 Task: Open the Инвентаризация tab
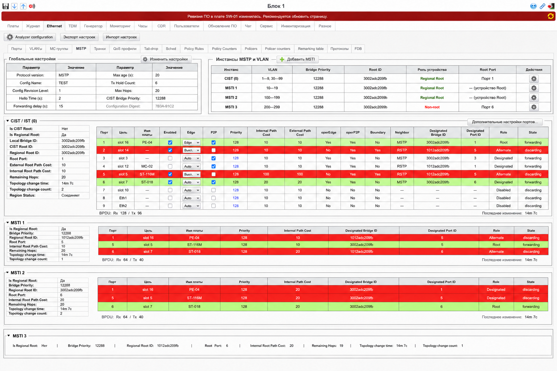tap(296, 26)
